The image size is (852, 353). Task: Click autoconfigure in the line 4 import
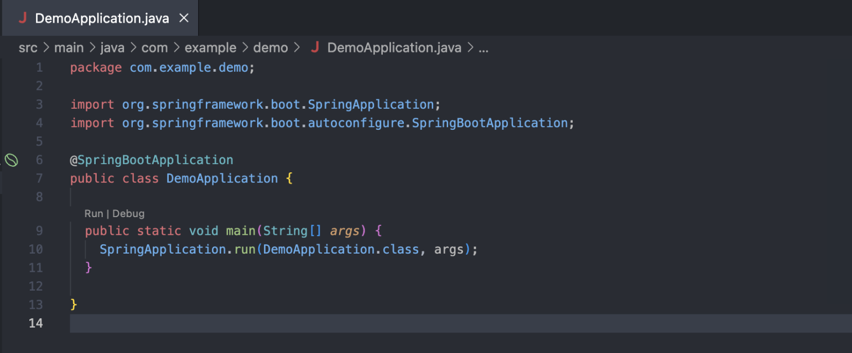point(357,123)
